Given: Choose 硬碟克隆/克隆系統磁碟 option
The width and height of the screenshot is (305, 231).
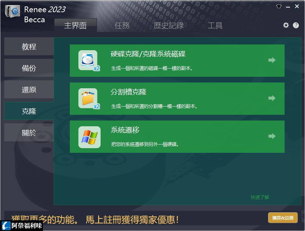Looking at the screenshot, I should click(x=177, y=61).
